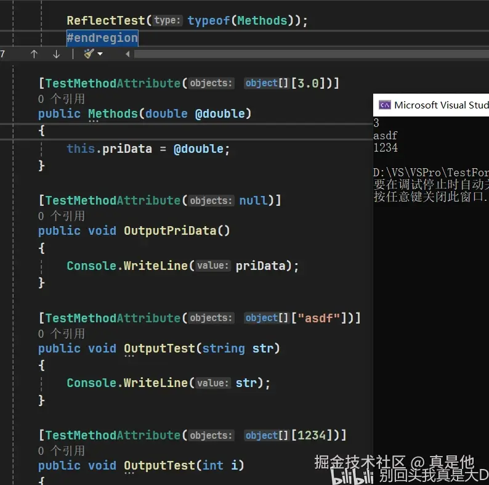
Task: Click typeof keyword in ReflectTest call
Action: (x=209, y=20)
